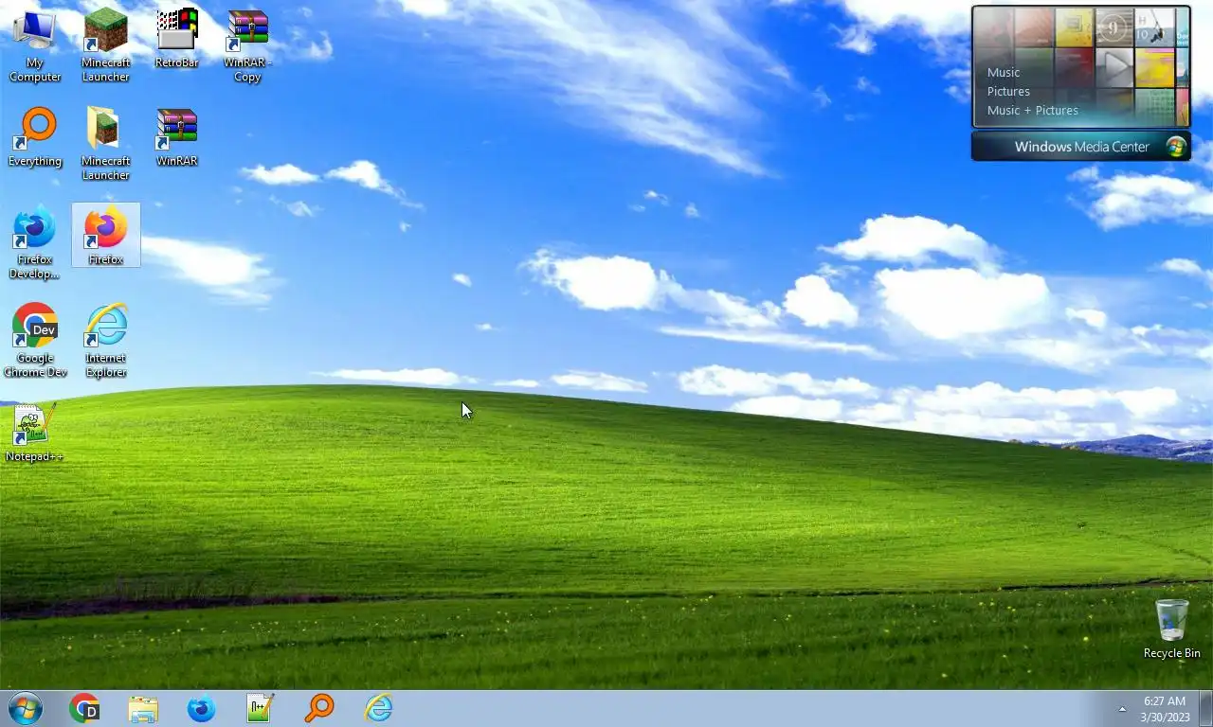Select the RetroBar desktop icon
Image resolution: width=1213 pixels, height=727 pixels.
point(176,39)
